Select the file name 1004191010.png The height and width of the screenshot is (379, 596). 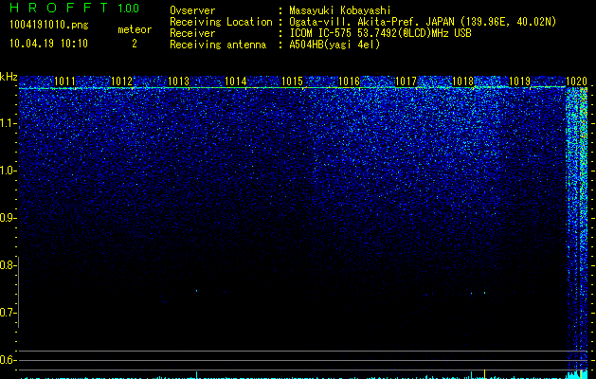point(48,25)
